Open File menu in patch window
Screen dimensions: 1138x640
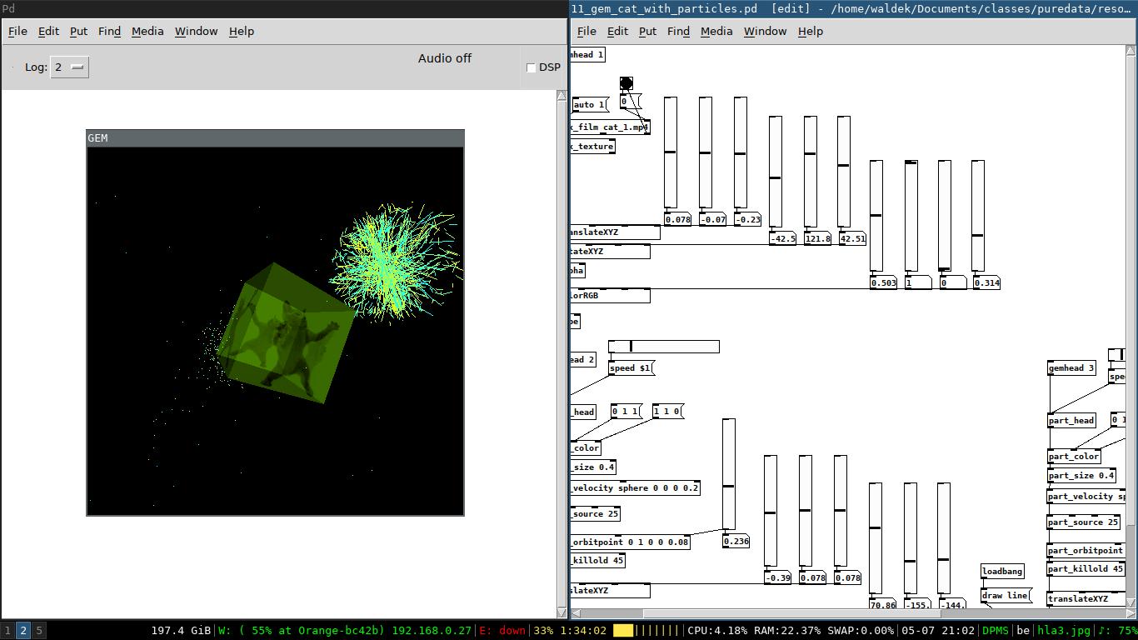[586, 31]
